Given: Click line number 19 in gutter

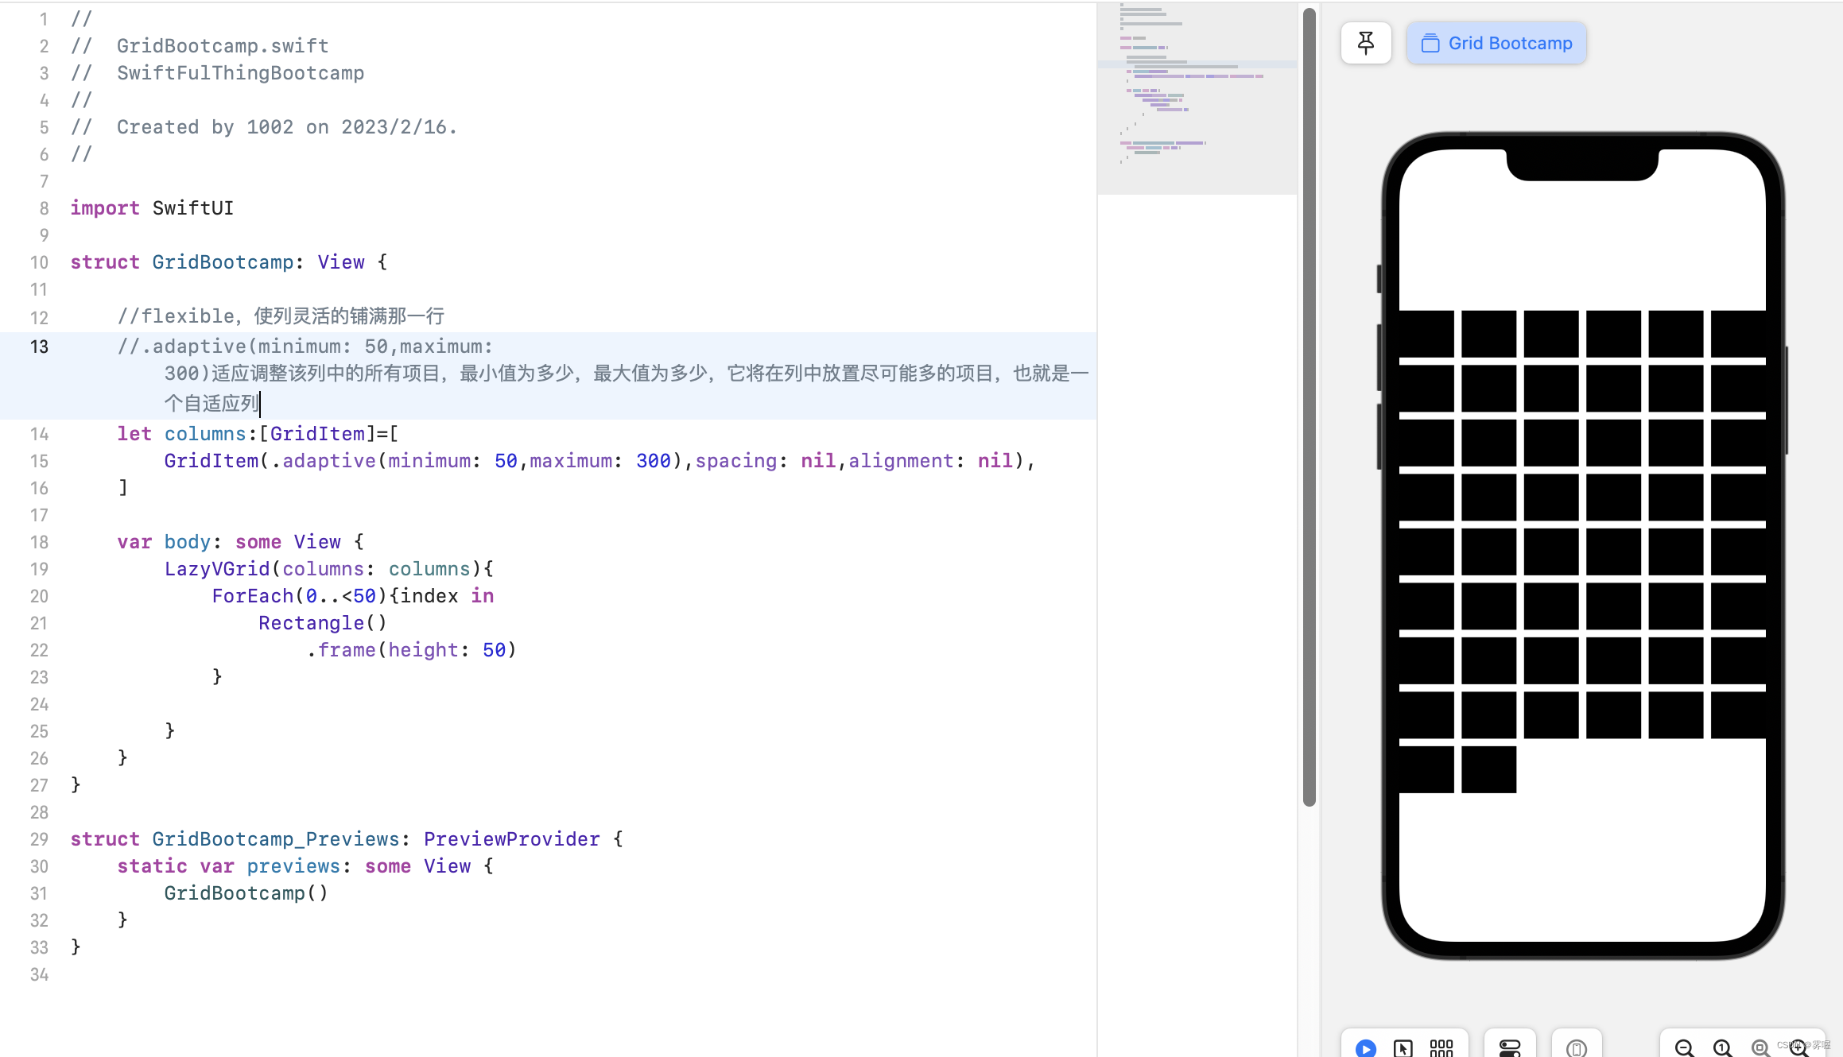Looking at the screenshot, I should tap(40, 569).
